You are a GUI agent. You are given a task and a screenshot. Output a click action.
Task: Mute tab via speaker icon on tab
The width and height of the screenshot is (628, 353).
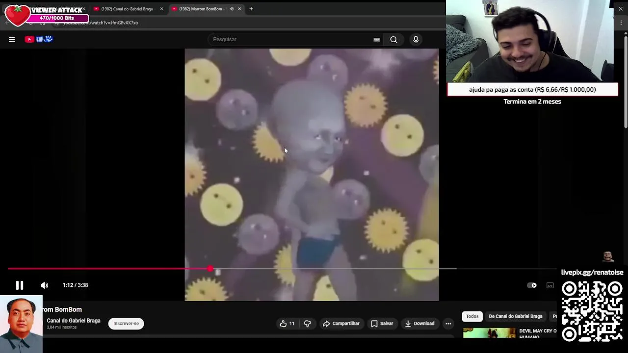pos(232,9)
